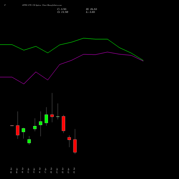Click the green candle above 10 Apr
179x179 pixels.
coord(23,130)
